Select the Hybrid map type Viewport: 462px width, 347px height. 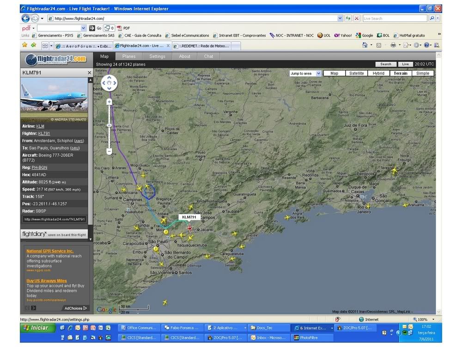click(x=378, y=74)
